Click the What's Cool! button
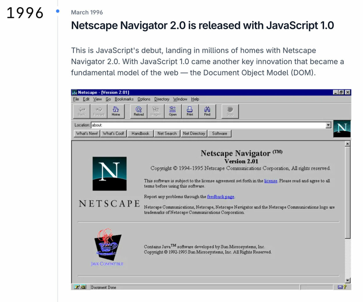Screen dimensions: 363x302 (113, 133)
